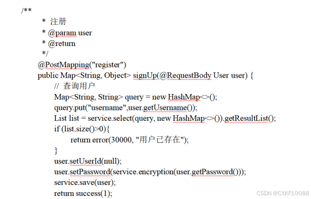
Task: Click the user.setPassword(service.encryption...) line
Action: point(150,172)
